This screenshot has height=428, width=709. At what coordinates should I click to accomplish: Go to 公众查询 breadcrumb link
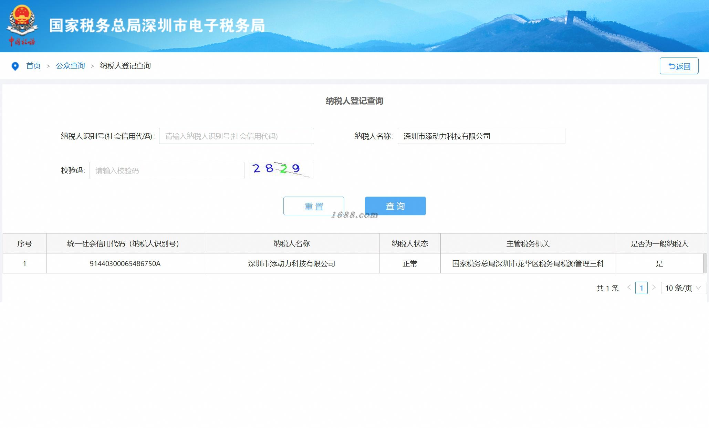coord(70,66)
